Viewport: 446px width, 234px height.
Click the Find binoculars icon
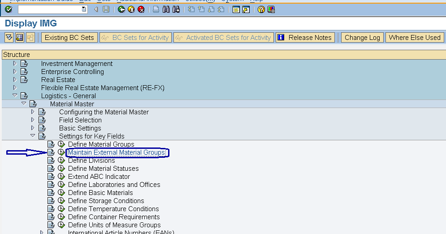point(166,10)
